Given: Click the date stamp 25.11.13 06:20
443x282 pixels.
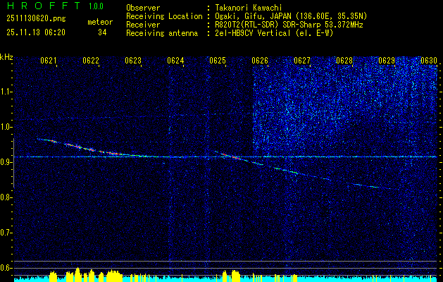Looking at the screenshot, I should (x=36, y=32).
